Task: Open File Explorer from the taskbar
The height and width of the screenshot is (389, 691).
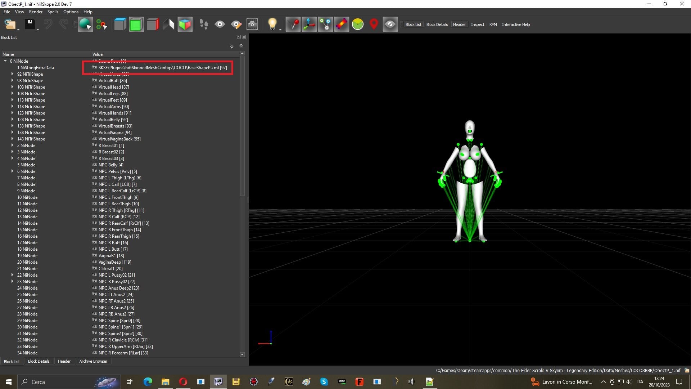Action: click(x=165, y=382)
